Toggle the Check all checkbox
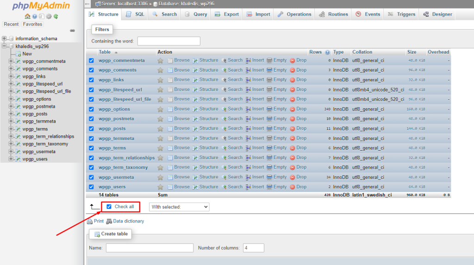 click(109, 207)
